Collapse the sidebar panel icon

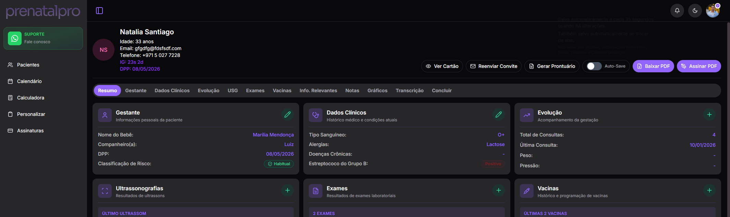point(99,11)
